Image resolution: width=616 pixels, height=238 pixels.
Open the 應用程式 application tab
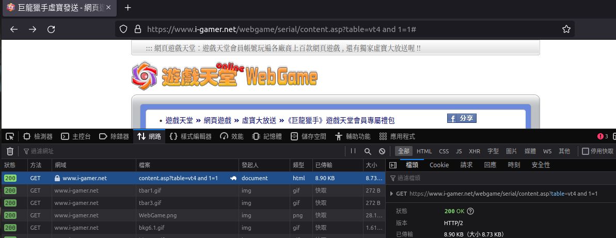pos(397,136)
